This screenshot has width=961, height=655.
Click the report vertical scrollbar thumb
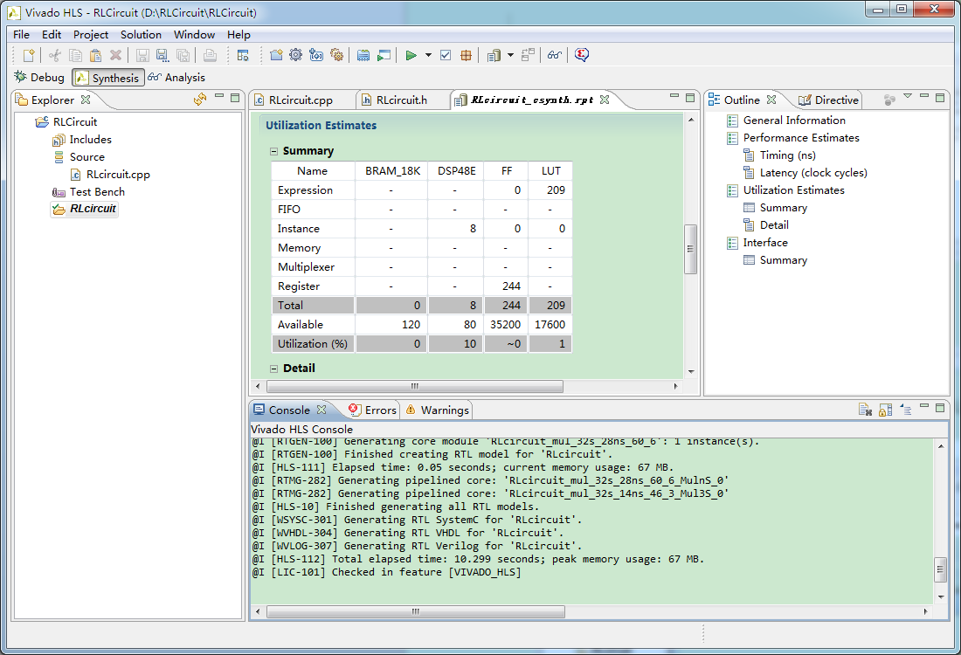coord(690,249)
